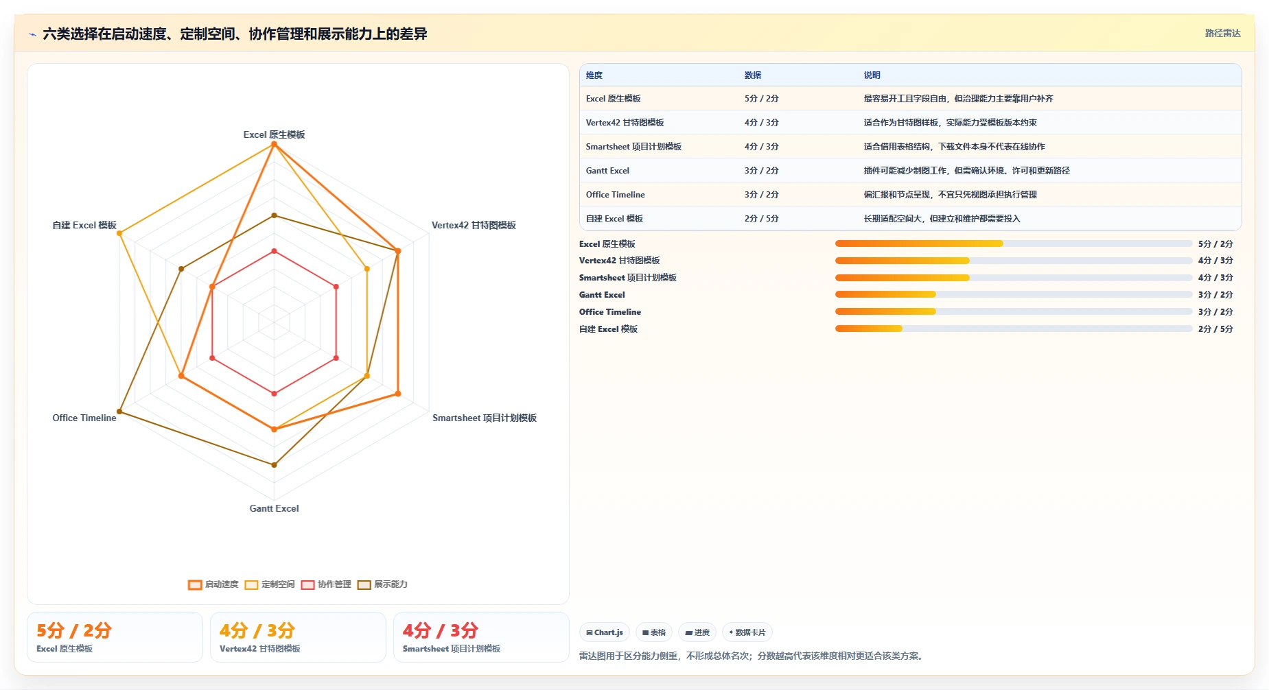Click the Smartsheet 项目计划模板 radar axis label
Viewport: 1269px width, 690px height.
coord(485,418)
